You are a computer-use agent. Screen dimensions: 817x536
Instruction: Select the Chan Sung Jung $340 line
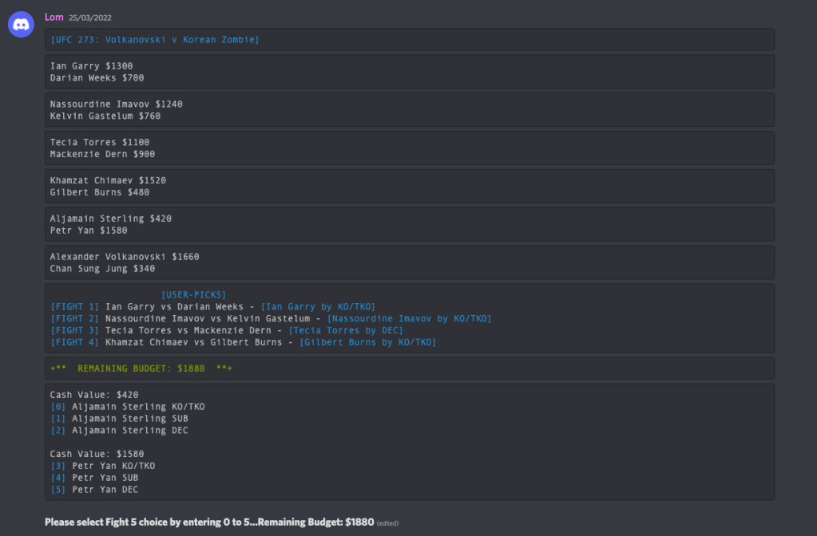pos(102,269)
